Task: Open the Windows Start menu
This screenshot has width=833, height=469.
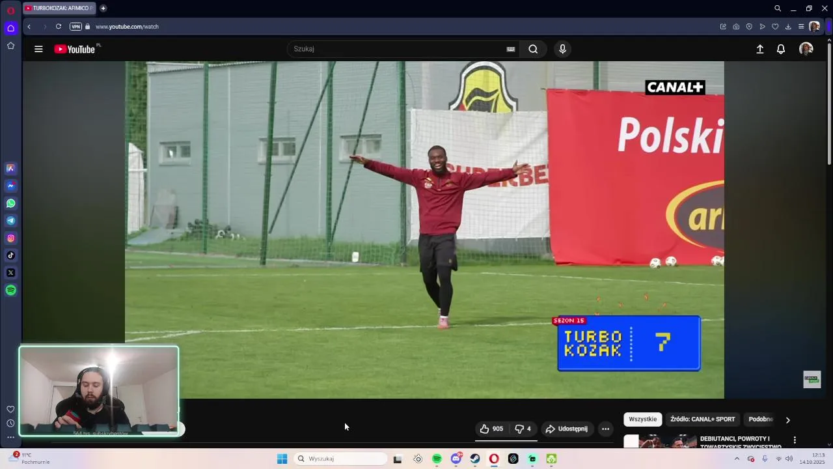Action: coord(282,459)
